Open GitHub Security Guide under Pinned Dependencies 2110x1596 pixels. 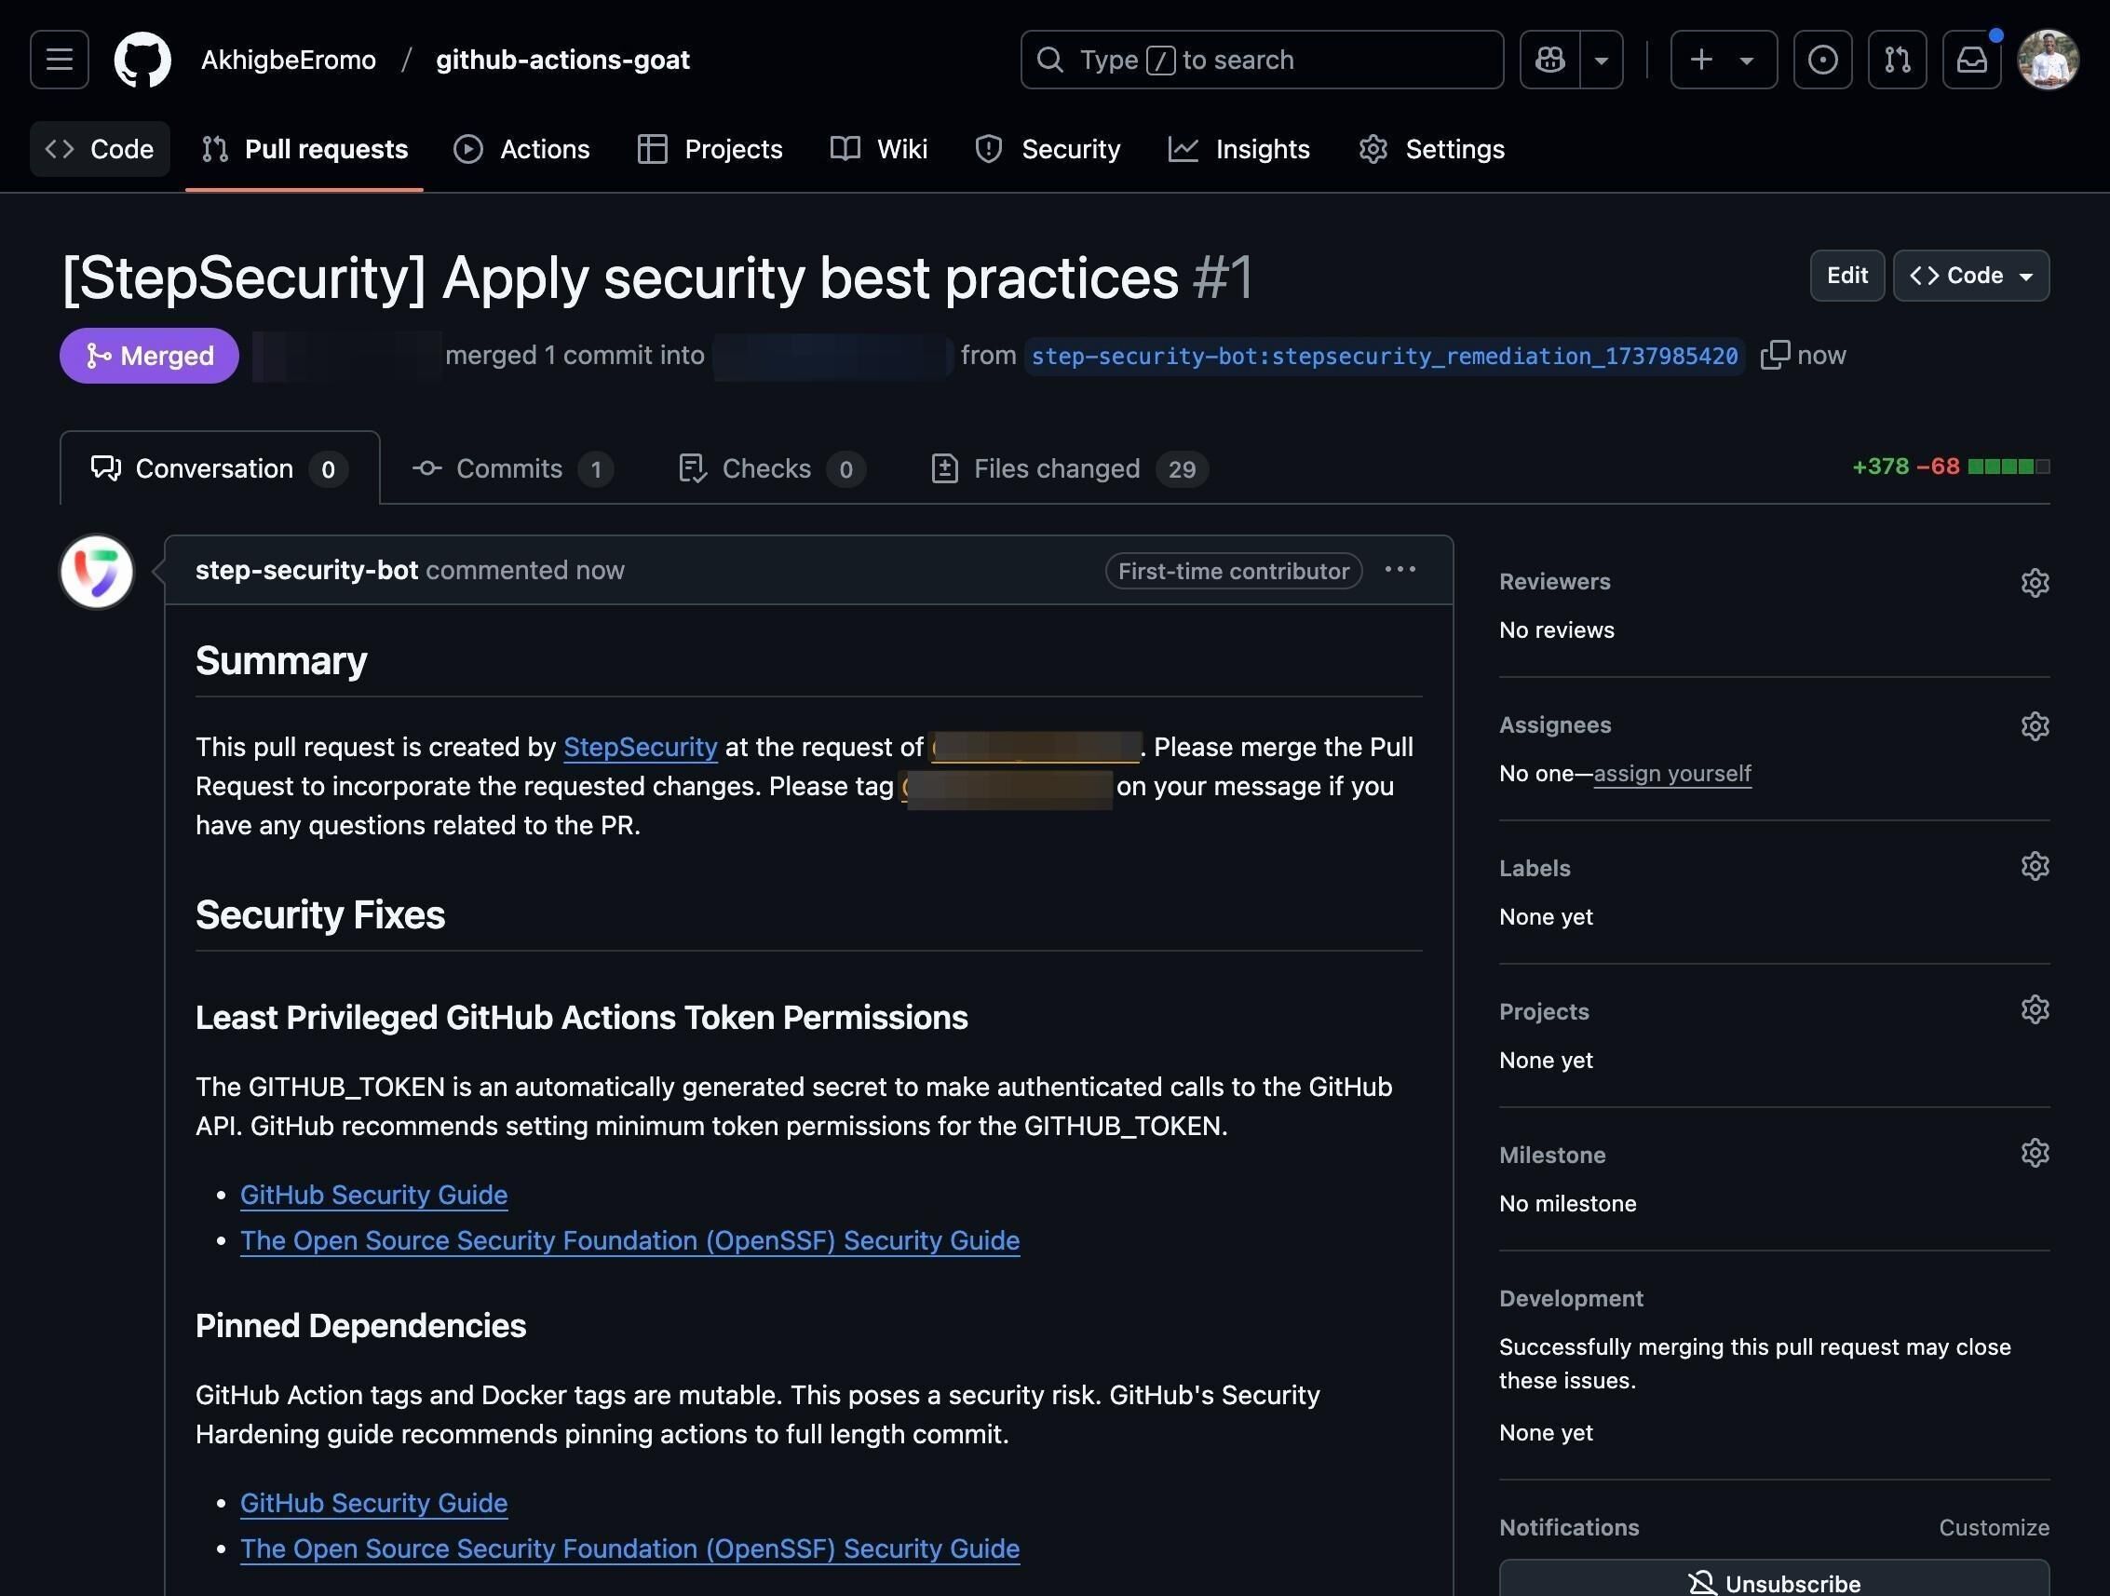[374, 1503]
